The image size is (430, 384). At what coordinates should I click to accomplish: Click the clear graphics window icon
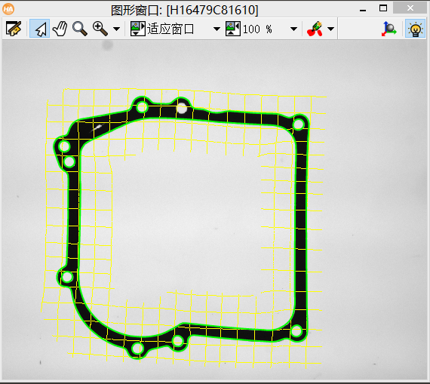tap(14, 29)
